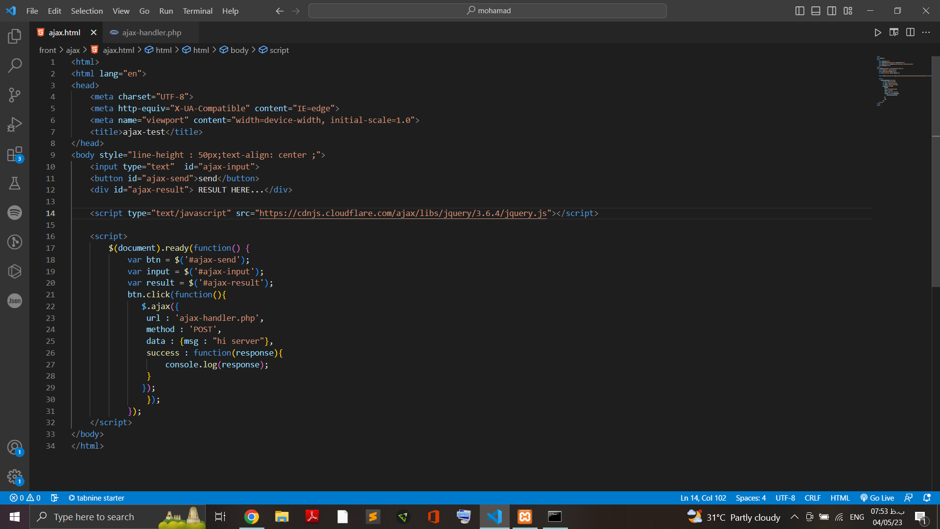Viewport: 940px width, 529px height.
Task: Change line endings via CRLF
Action: click(x=813, y=498)
